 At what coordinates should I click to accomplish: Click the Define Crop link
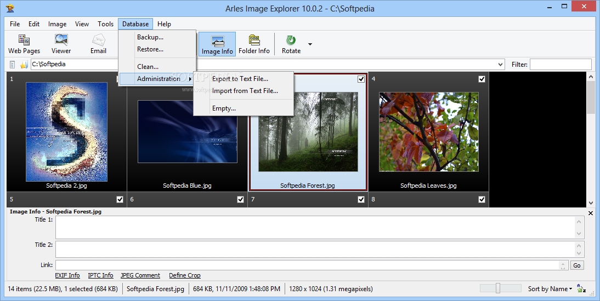pyautogui.click(x=185, y=275)
